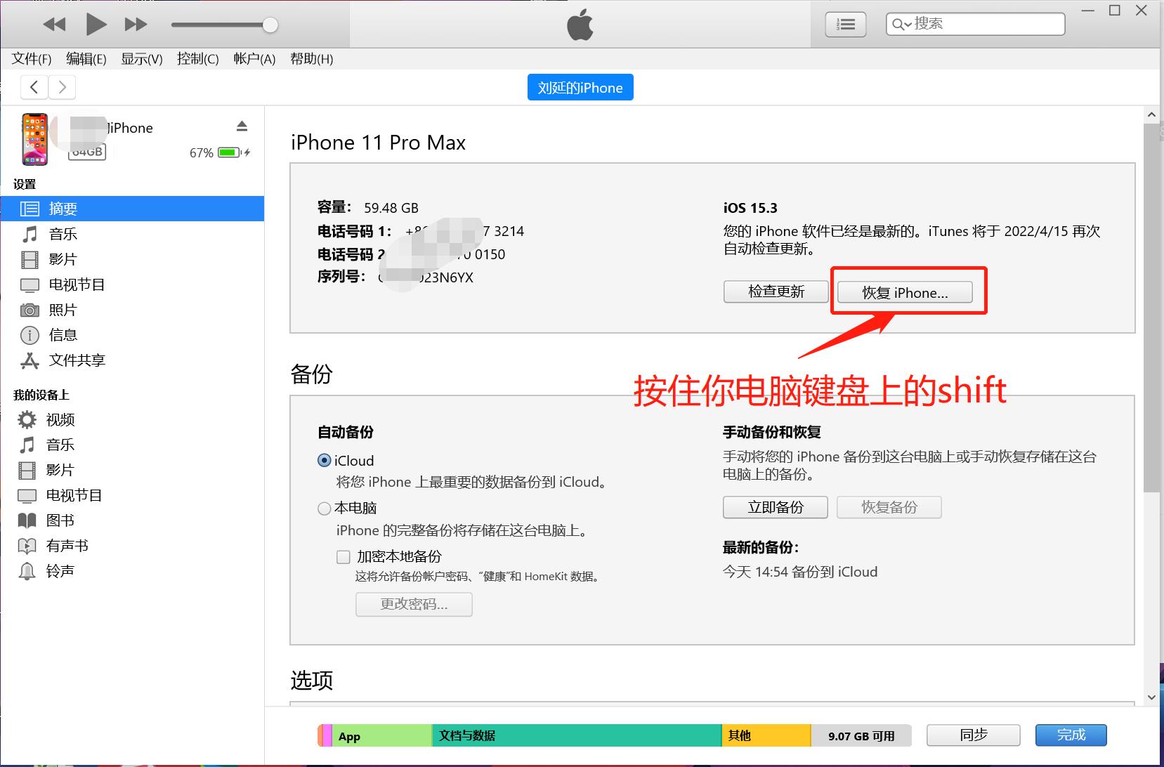Click the 刘延的iPhone device tab
This screenshot has width=1164, height=767.
(580, 87)
